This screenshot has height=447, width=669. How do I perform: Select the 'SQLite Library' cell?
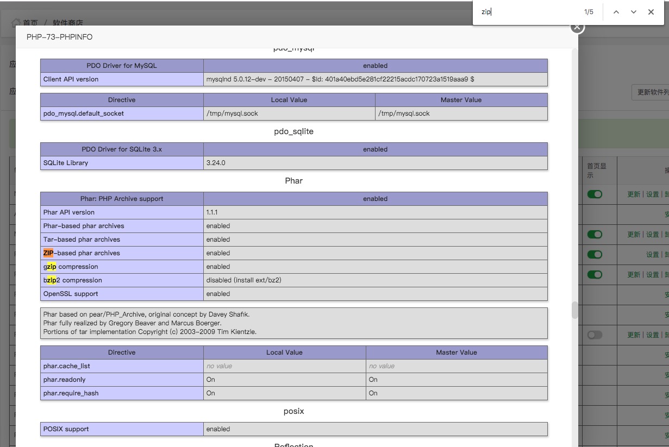coord(122,163)
